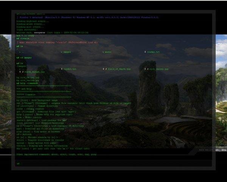Select the 'Firefox 3 detected' user-agent line

[88, 17]
